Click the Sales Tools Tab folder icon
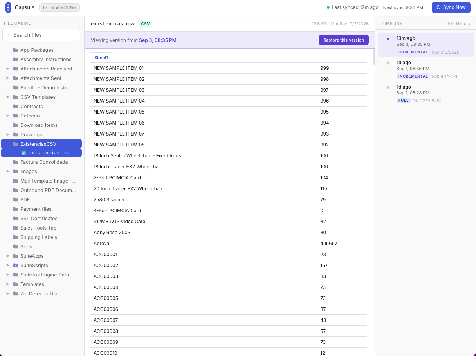Image resolution: width=476 pixels, height=356 pixels. tap(16, 228)
